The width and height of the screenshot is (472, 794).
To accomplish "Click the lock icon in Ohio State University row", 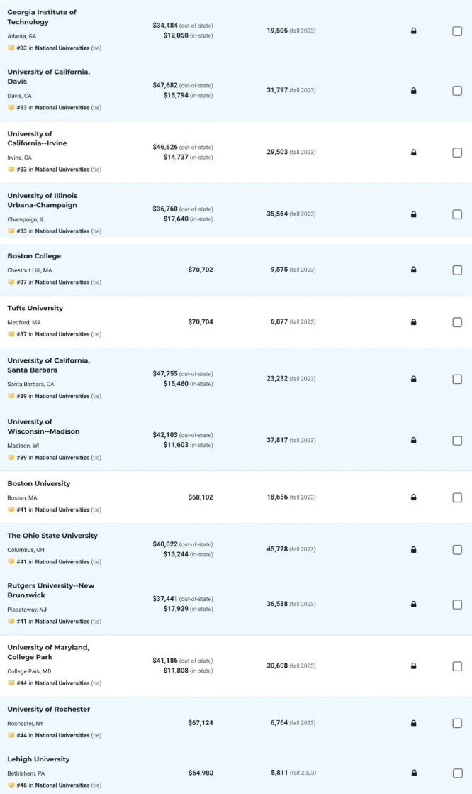I will (x=413, y=549).
